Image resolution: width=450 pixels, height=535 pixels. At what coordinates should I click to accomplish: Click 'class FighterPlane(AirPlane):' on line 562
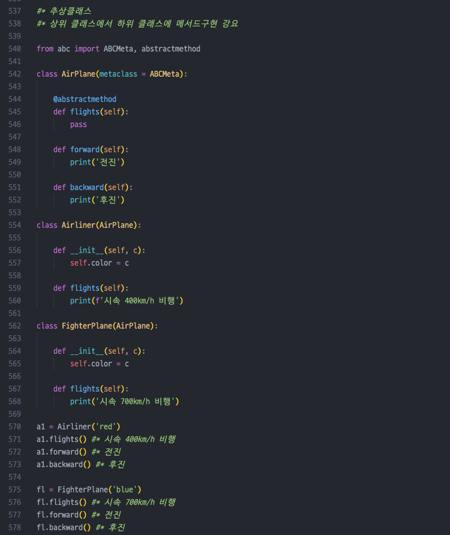tap(97, 326)
